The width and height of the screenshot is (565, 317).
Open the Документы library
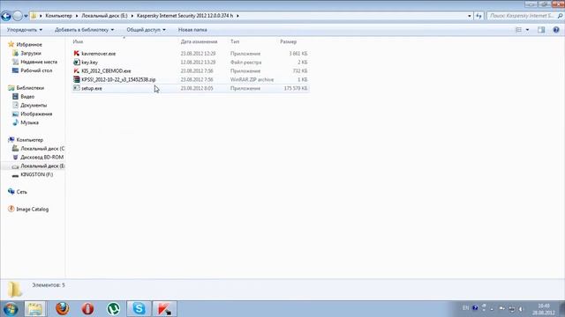coord(34,105)
